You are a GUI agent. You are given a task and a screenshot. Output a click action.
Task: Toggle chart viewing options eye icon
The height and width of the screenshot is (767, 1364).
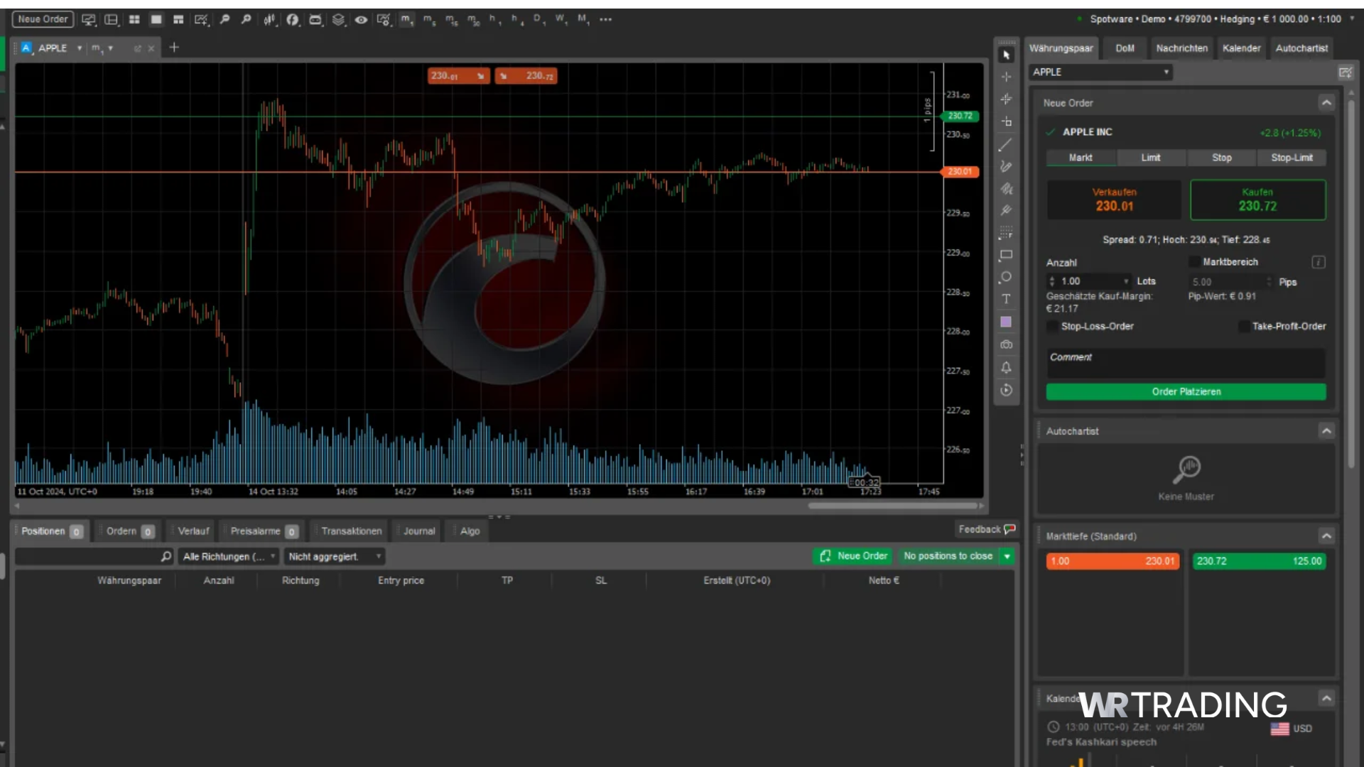(361, 19)
